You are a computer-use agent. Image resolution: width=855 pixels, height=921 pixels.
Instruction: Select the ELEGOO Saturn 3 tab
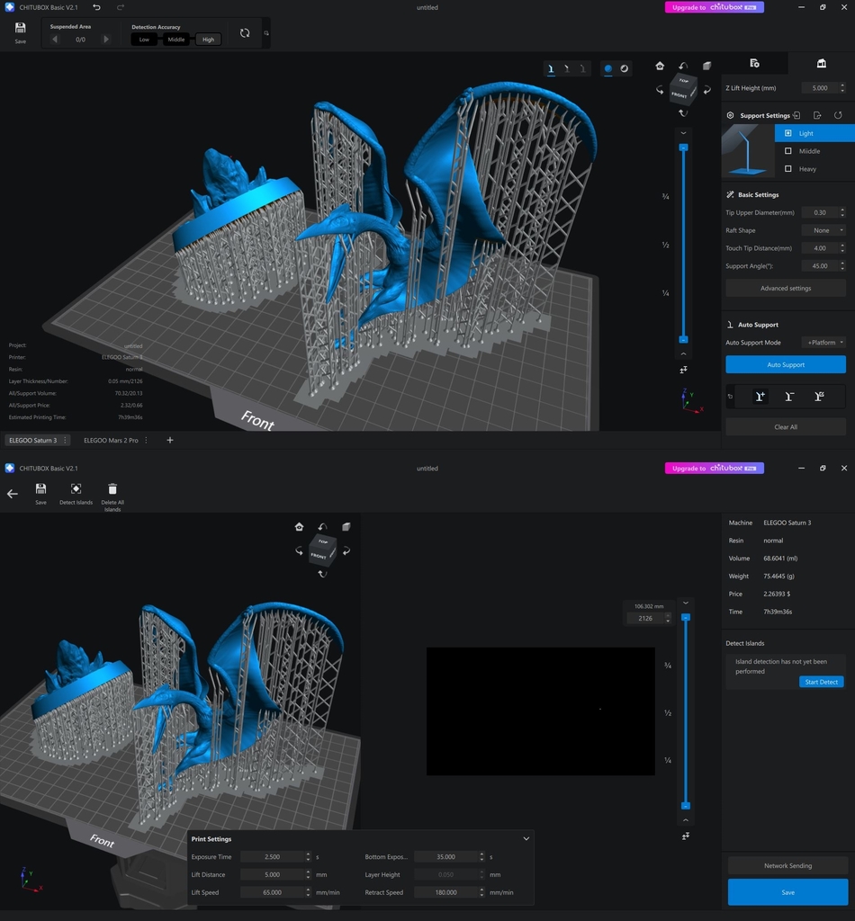[32, 440]
